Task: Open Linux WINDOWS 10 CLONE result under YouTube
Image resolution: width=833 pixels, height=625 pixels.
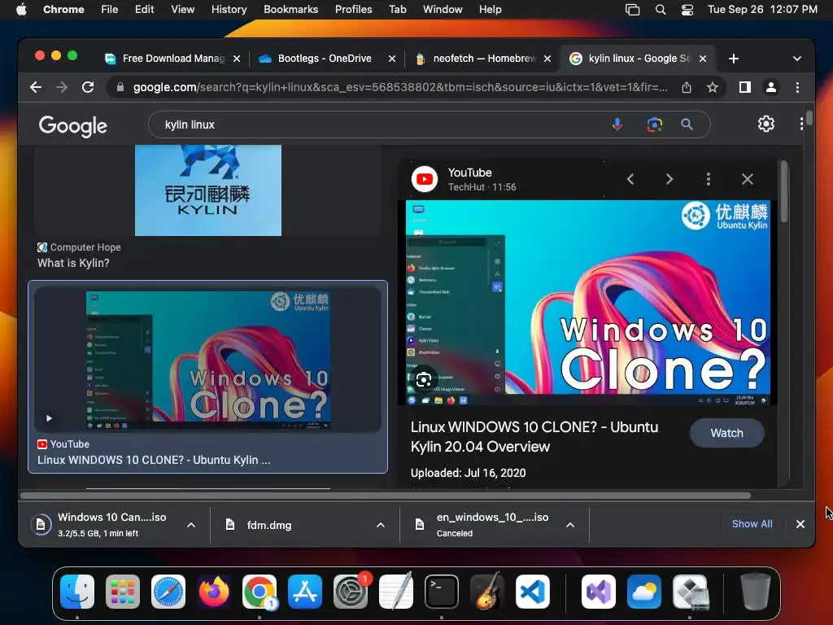Action: point(154,460)
